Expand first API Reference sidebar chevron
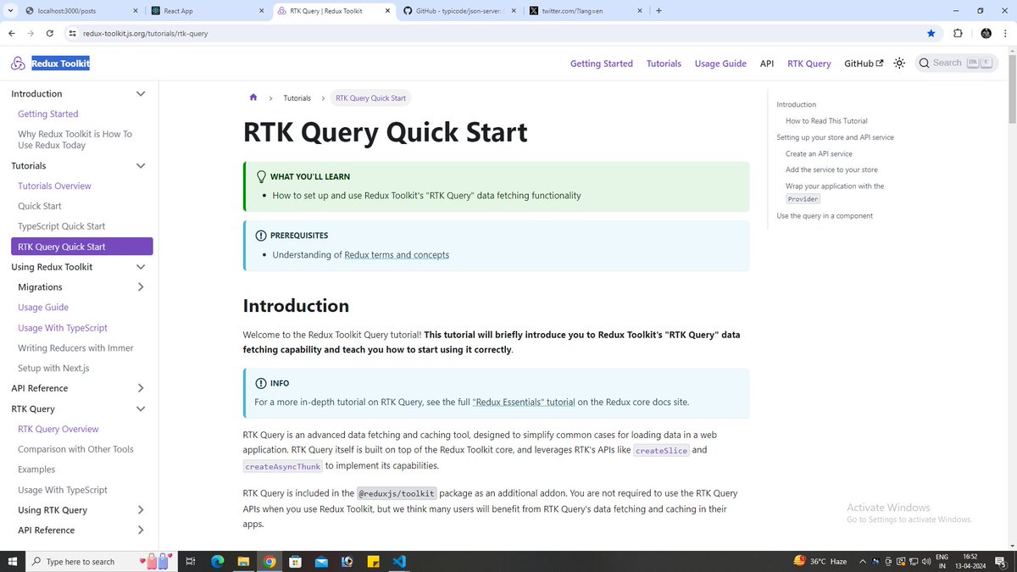The image size is (1017, 572). [x=141, y=388]
